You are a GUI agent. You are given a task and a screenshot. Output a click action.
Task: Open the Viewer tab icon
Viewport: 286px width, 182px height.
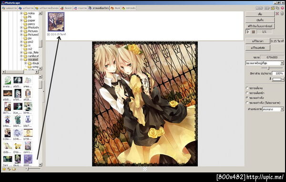point(4,8)
